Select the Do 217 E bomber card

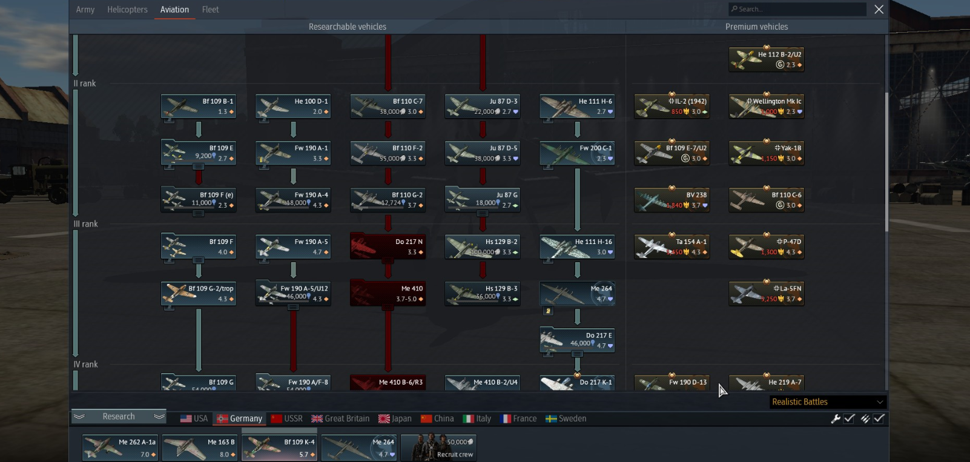pyautogui.click(x=577, y=340)
